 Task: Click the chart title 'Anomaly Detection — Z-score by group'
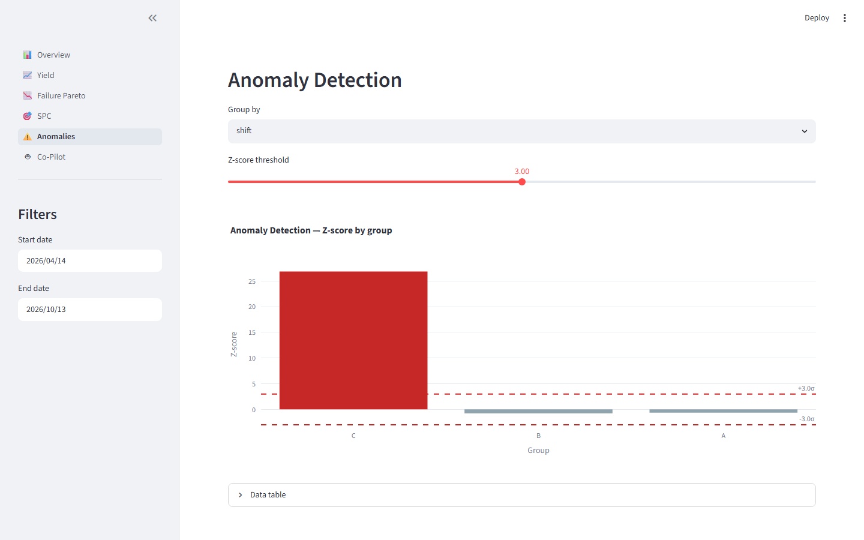[311, 230]
